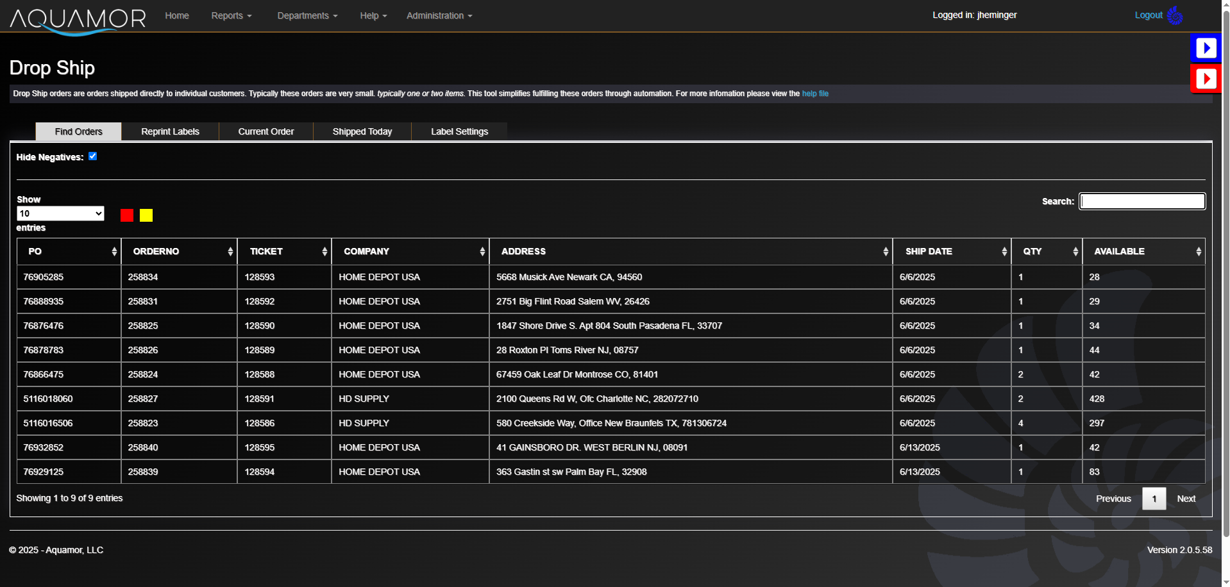Click address 2751 Big Flint Road Salem

pos(573,301)
